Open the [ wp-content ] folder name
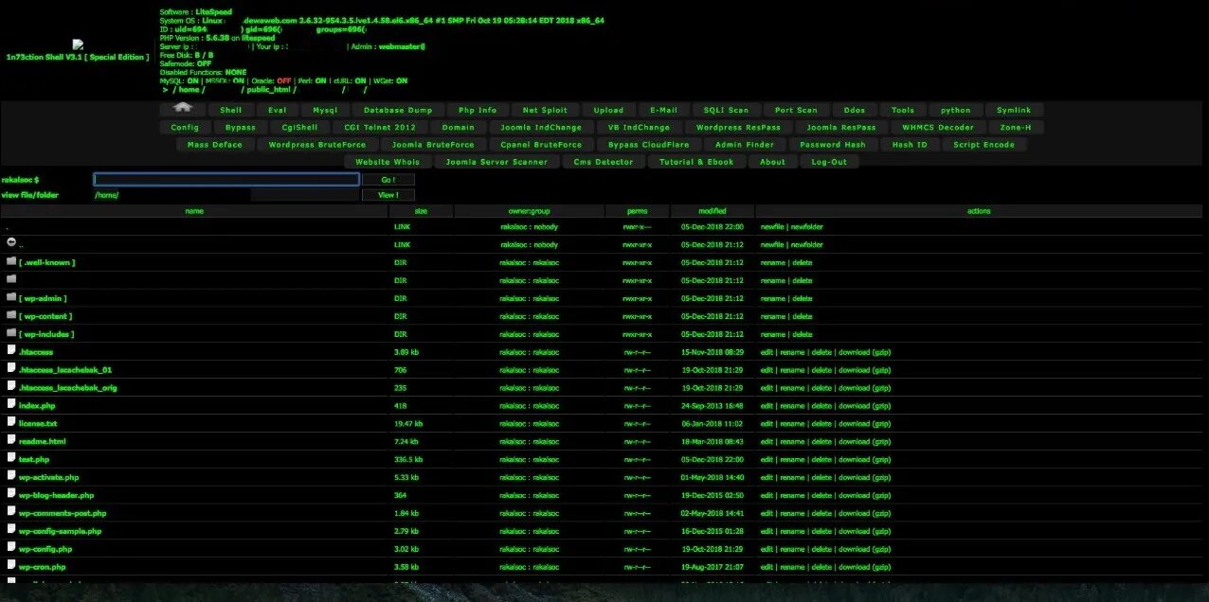 pyautogui.click(x=45, y=316)
